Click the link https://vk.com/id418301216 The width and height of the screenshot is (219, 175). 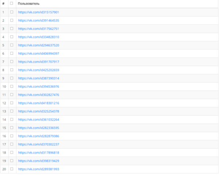tap(39, 103)
